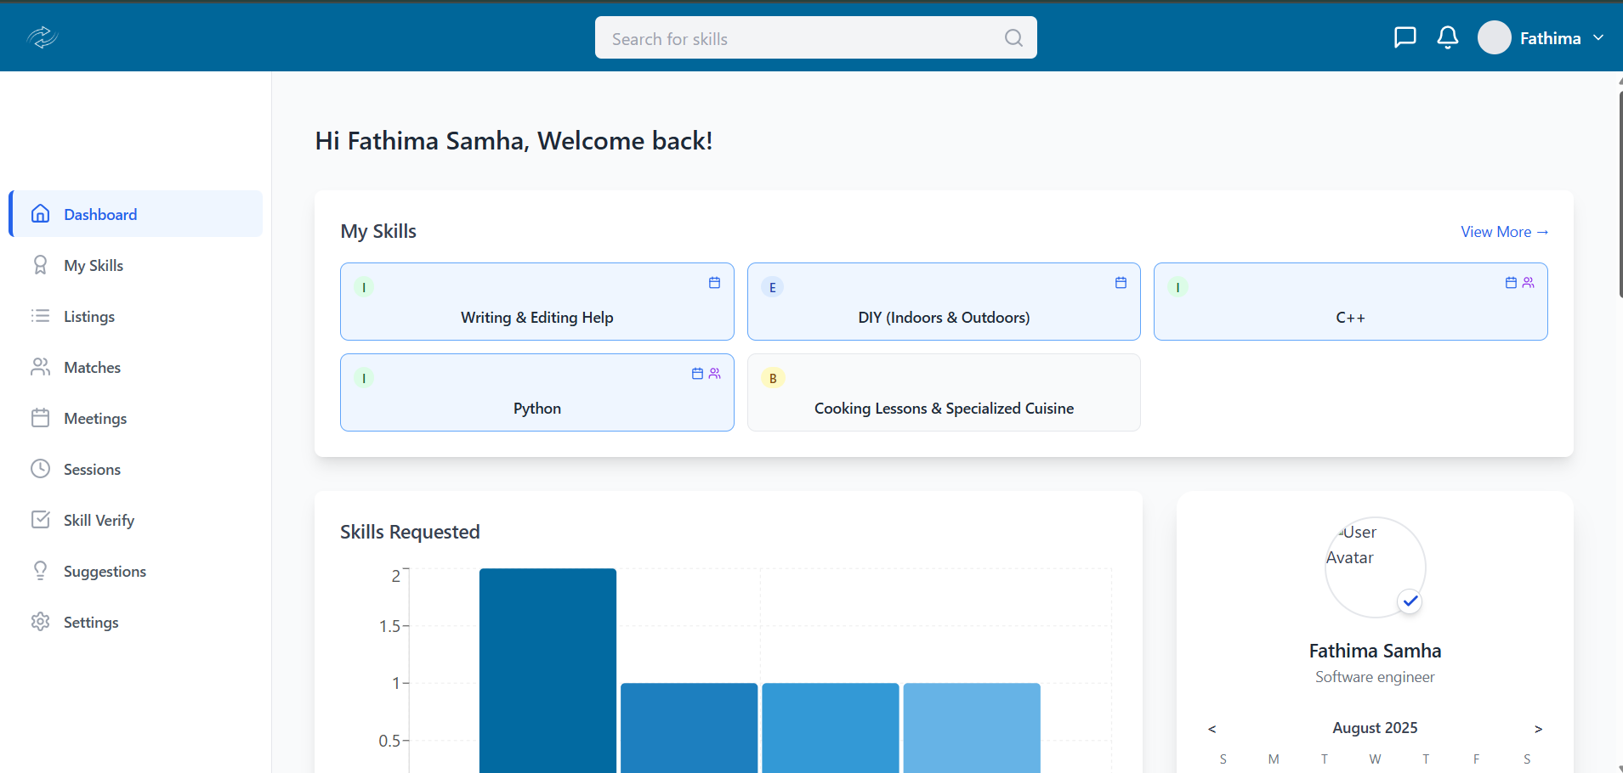Go to previous month in calendar
1623x773 pixels.
pyautogui.click(x=1212, y=729)
